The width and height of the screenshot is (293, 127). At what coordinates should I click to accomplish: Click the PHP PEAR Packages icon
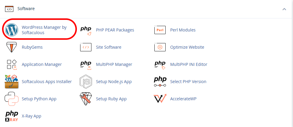tap(86, 31)
